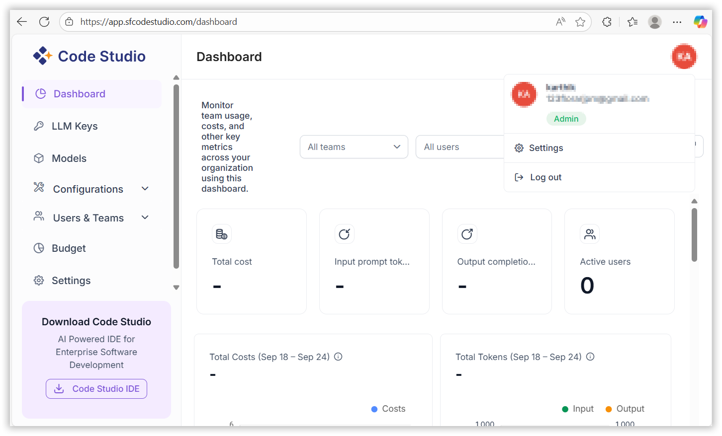Toggle the Costs legend item
Screen dimensions: 722x436
coord(388,409)
